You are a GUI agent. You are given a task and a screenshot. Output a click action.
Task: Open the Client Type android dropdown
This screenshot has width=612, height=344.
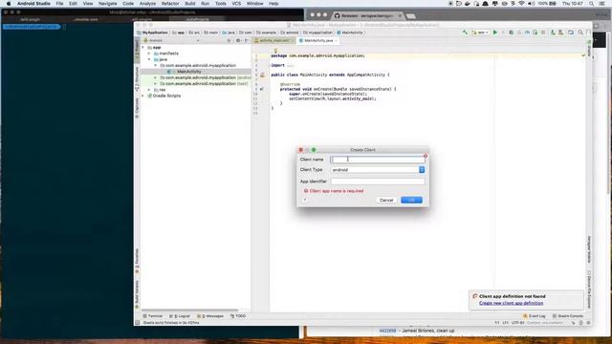(378, 170)
